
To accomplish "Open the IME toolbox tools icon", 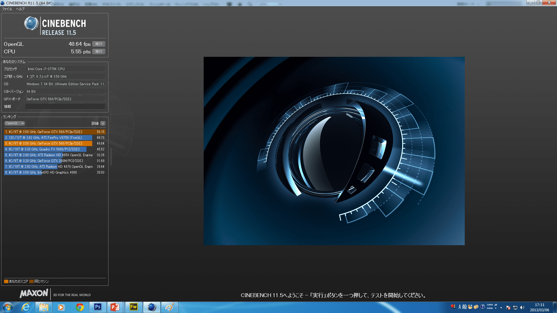I will tap(476, 307).
